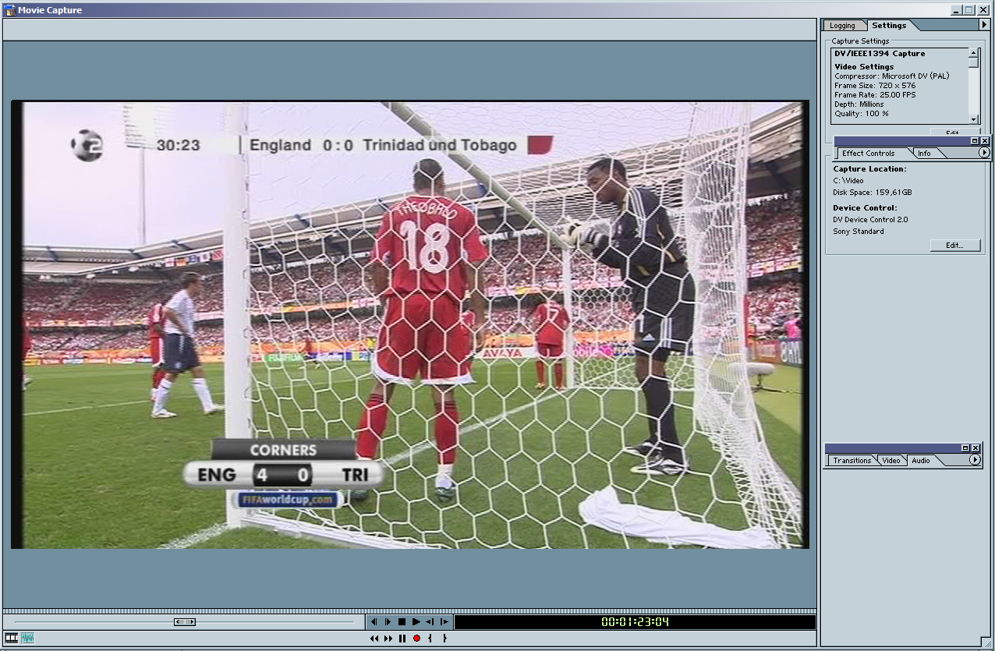Grab the shuttle slider handle
The height and width of the screenshot is (651, 995).
pos(185,621)
